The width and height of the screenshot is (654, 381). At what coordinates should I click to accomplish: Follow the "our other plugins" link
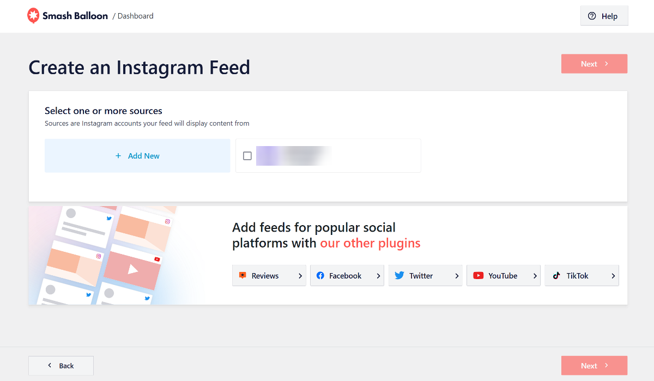pyautogui.click(x=370, y=243)
